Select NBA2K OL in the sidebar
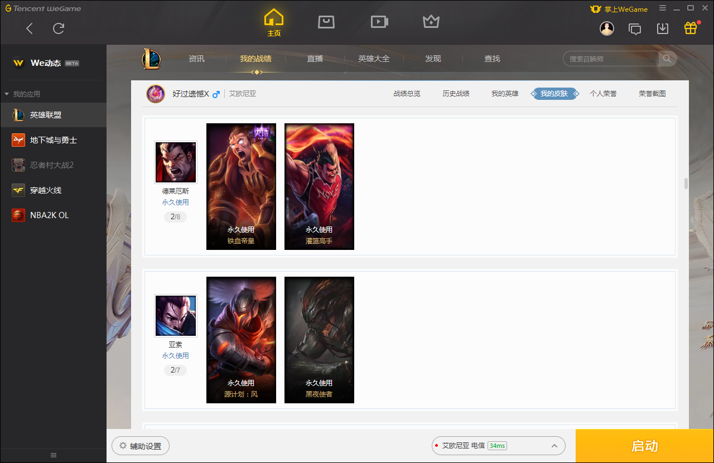The width and height of the screenshot is (714, 463). [x=53, y=215]
